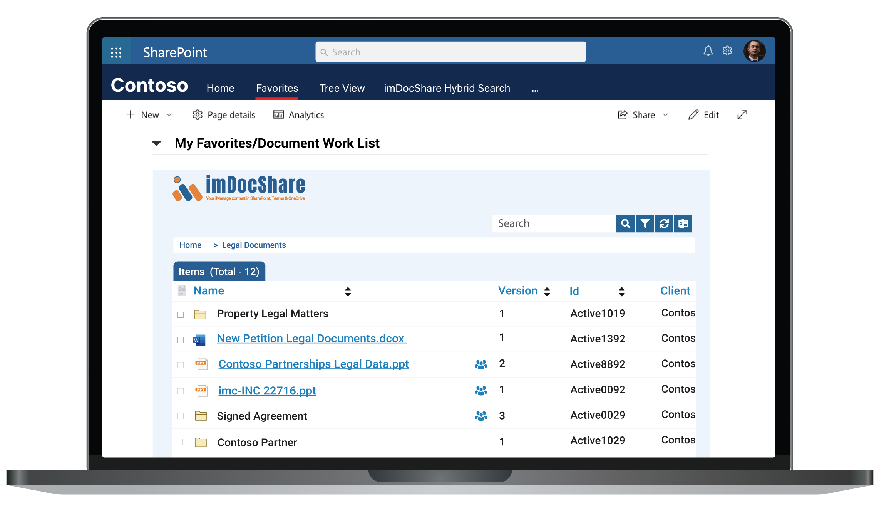
Task: Click the Property Legal Matters folder icon
Action: tap(200, 314)
